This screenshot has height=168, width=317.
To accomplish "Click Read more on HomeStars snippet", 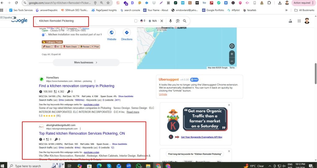I will click(x=133, y=112).
